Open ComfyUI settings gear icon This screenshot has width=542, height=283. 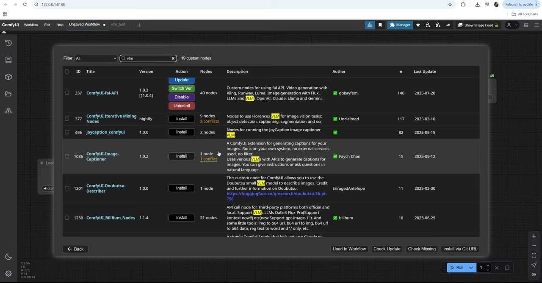8,274
